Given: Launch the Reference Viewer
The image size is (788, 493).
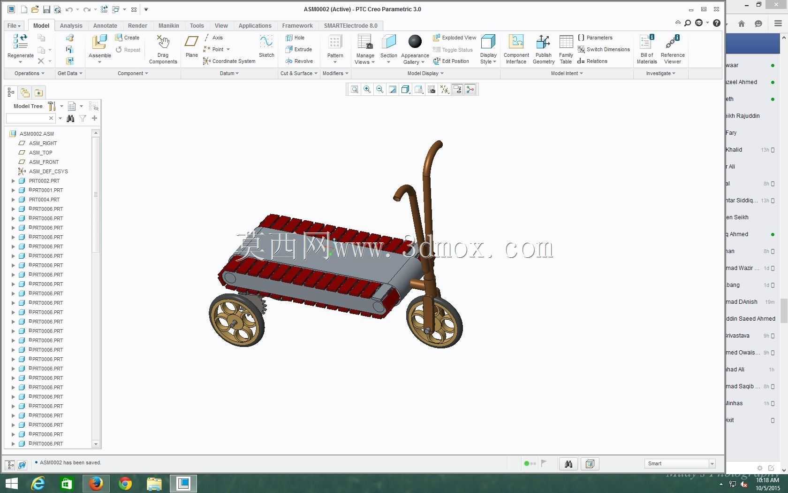Looking at the screenshot, I should tap(673, 49).
